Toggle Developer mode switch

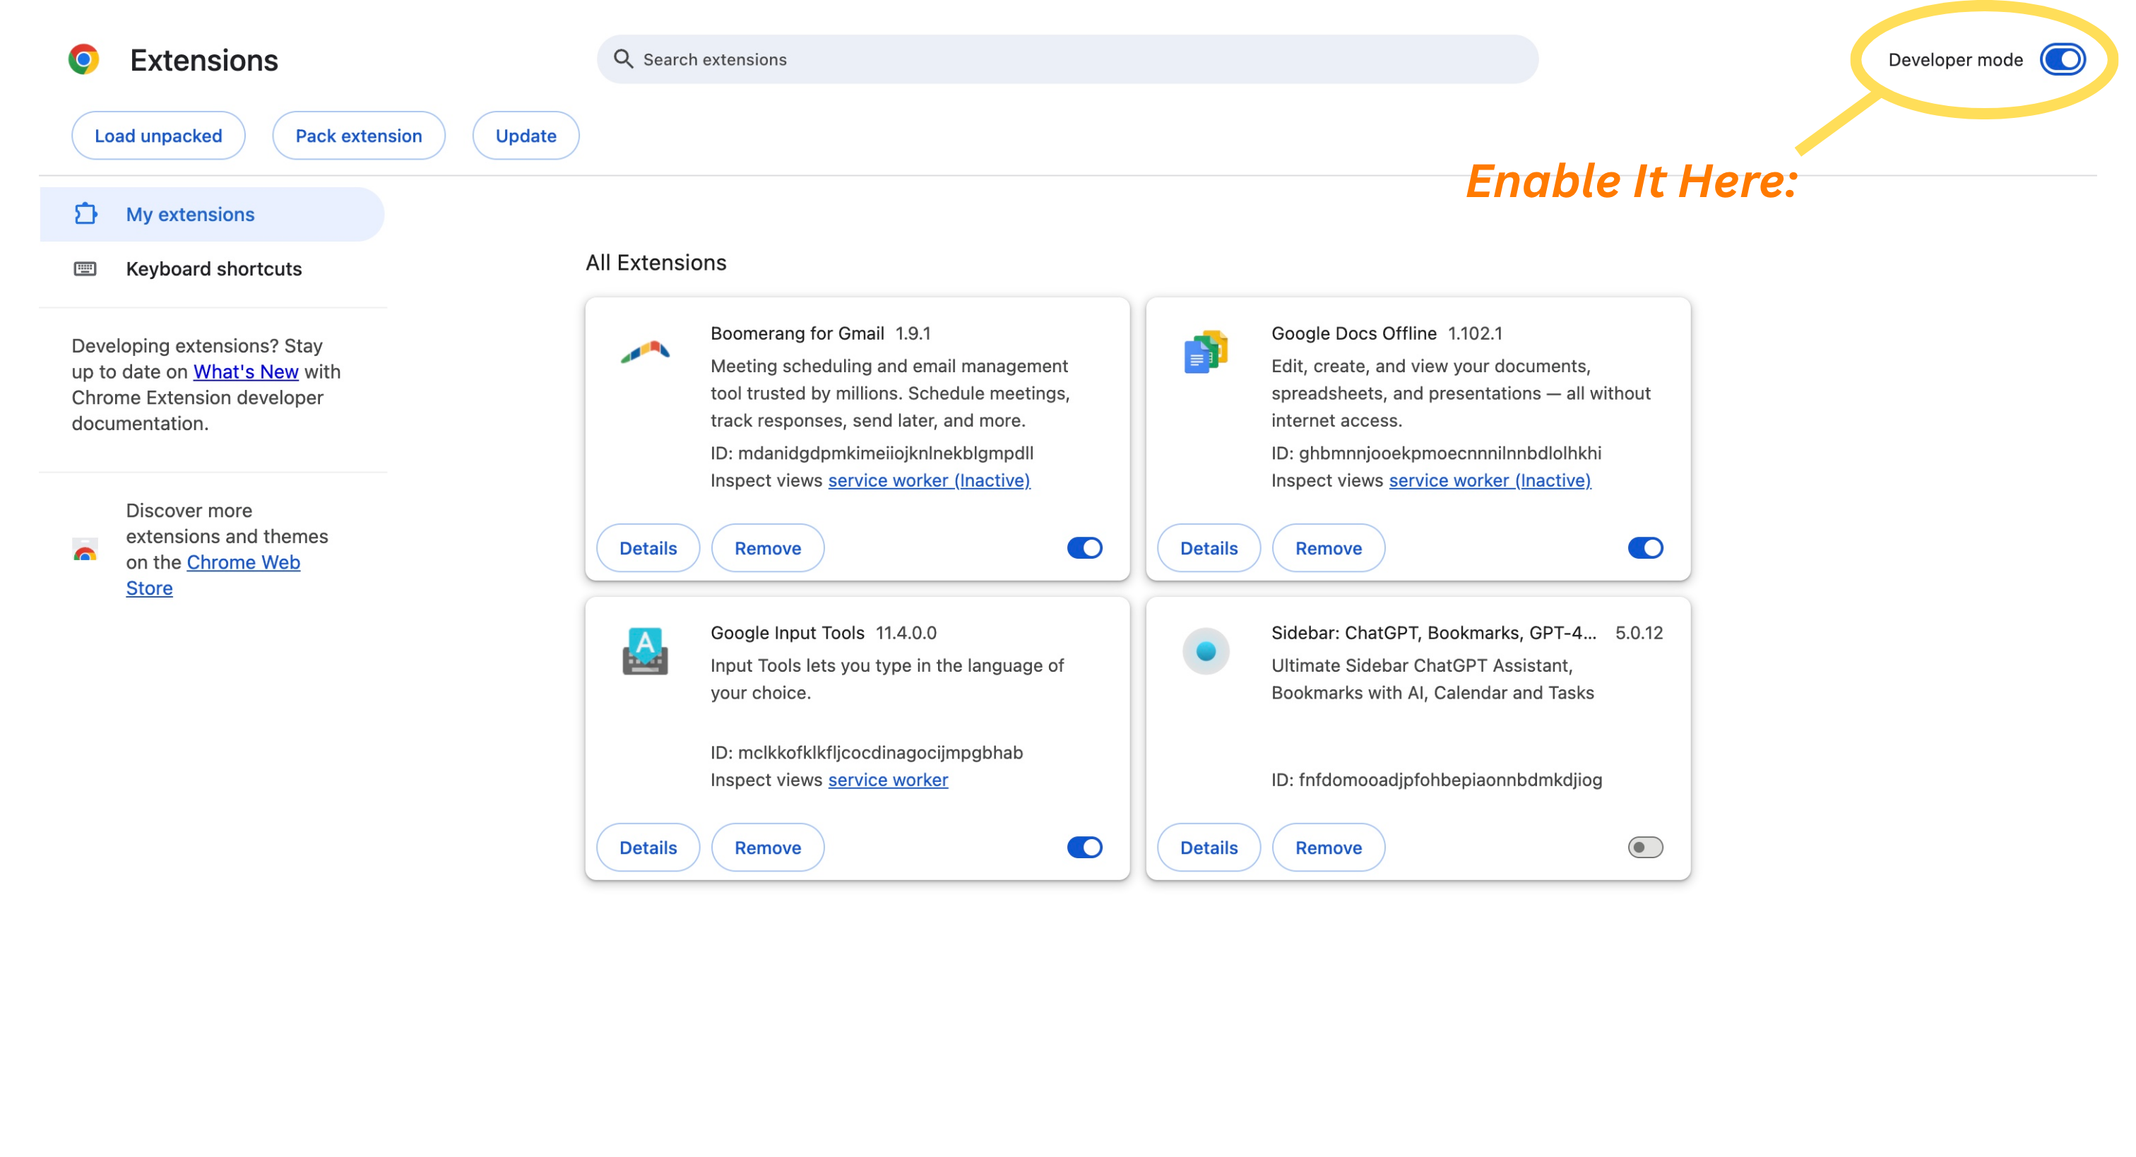pyautogui.click(x=2063, y=60)
